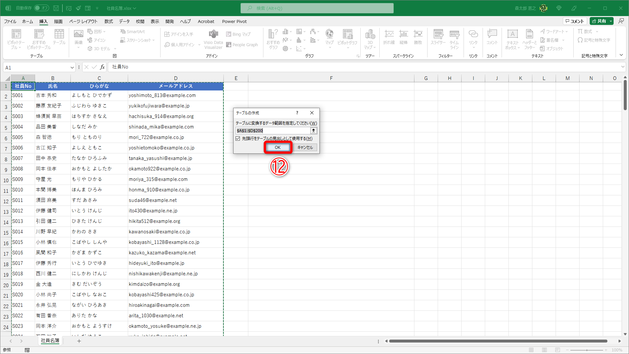Click OK in the Create Table dialog

tap(277, 147)
